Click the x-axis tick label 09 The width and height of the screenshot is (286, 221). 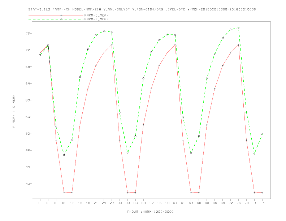point(64,203)
